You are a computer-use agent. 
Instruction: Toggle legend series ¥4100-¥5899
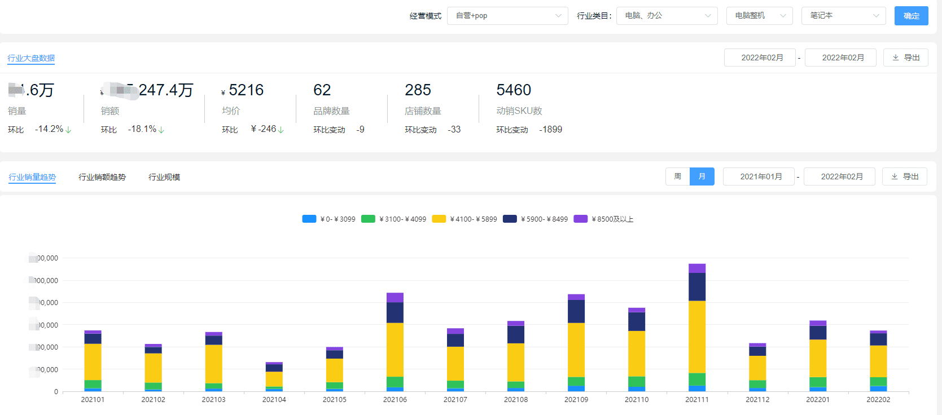(x=465, y=219)
